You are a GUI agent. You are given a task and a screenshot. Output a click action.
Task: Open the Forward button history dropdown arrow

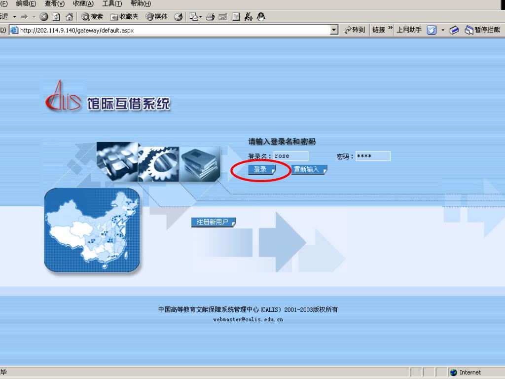click(34, 17)
